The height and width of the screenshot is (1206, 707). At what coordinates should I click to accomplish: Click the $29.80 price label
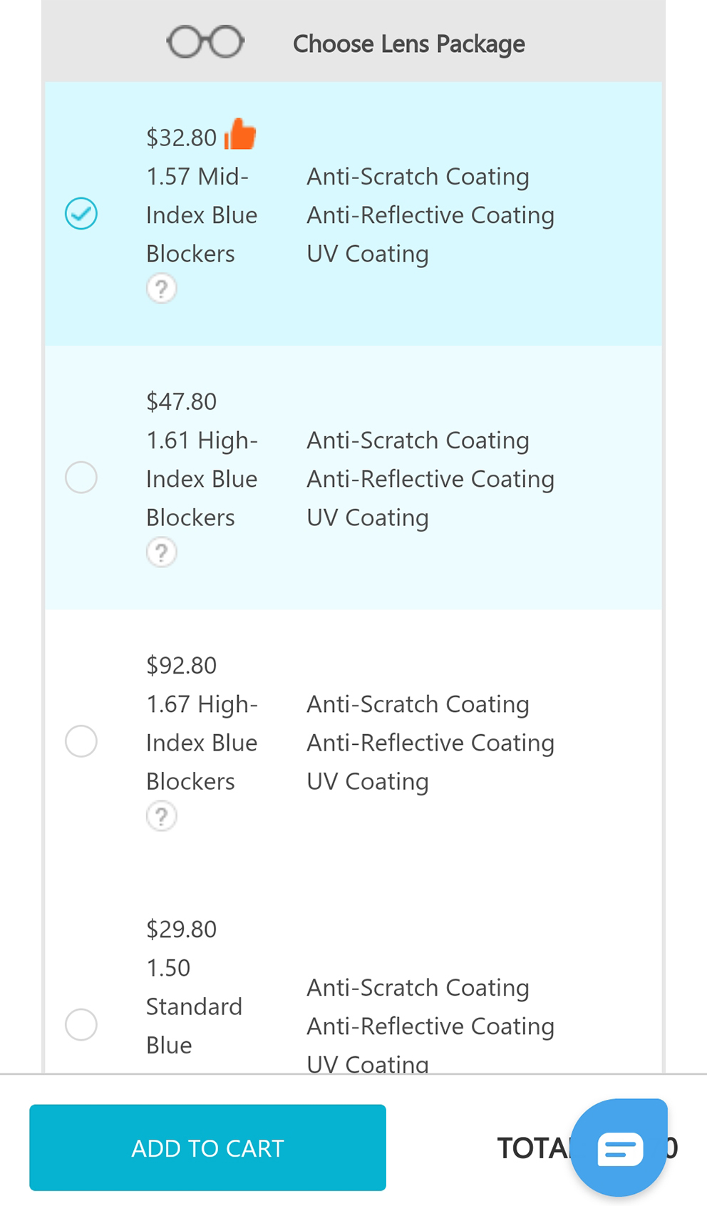(x=181, y=929)
